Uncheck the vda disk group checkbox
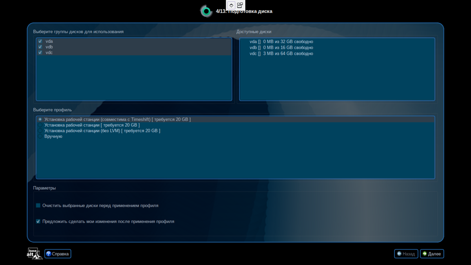This screenshot has height=265, width=471. [x=40, y=41]
